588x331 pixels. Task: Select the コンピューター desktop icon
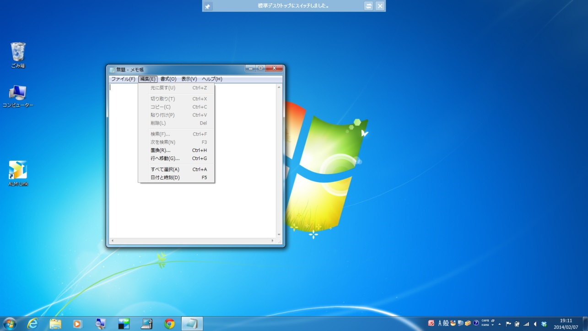[x=18, y=96]
